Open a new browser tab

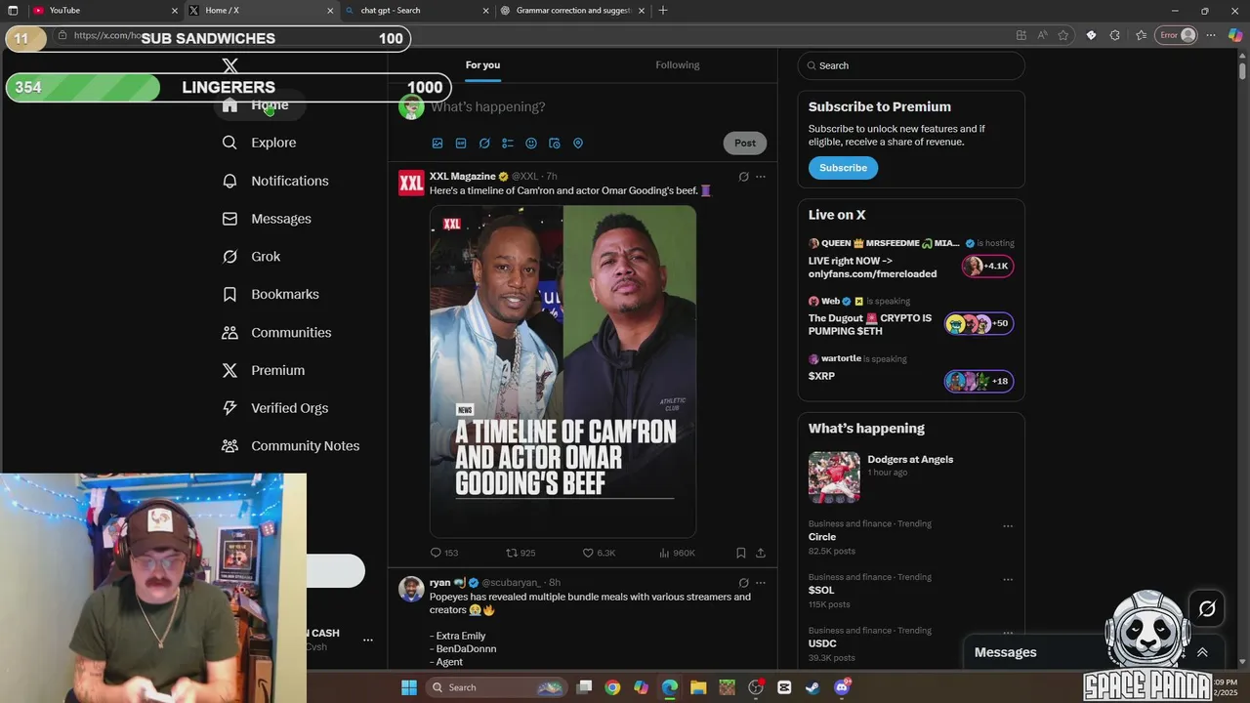(663, 11)
